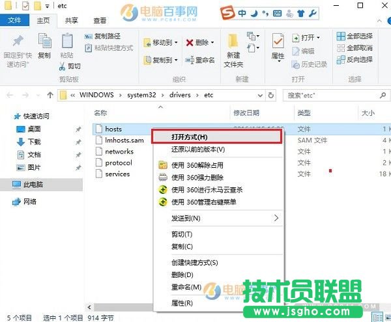391x322 pixels.
Task: Switch to the Home (主页) tab
Action: pos(43,20)
